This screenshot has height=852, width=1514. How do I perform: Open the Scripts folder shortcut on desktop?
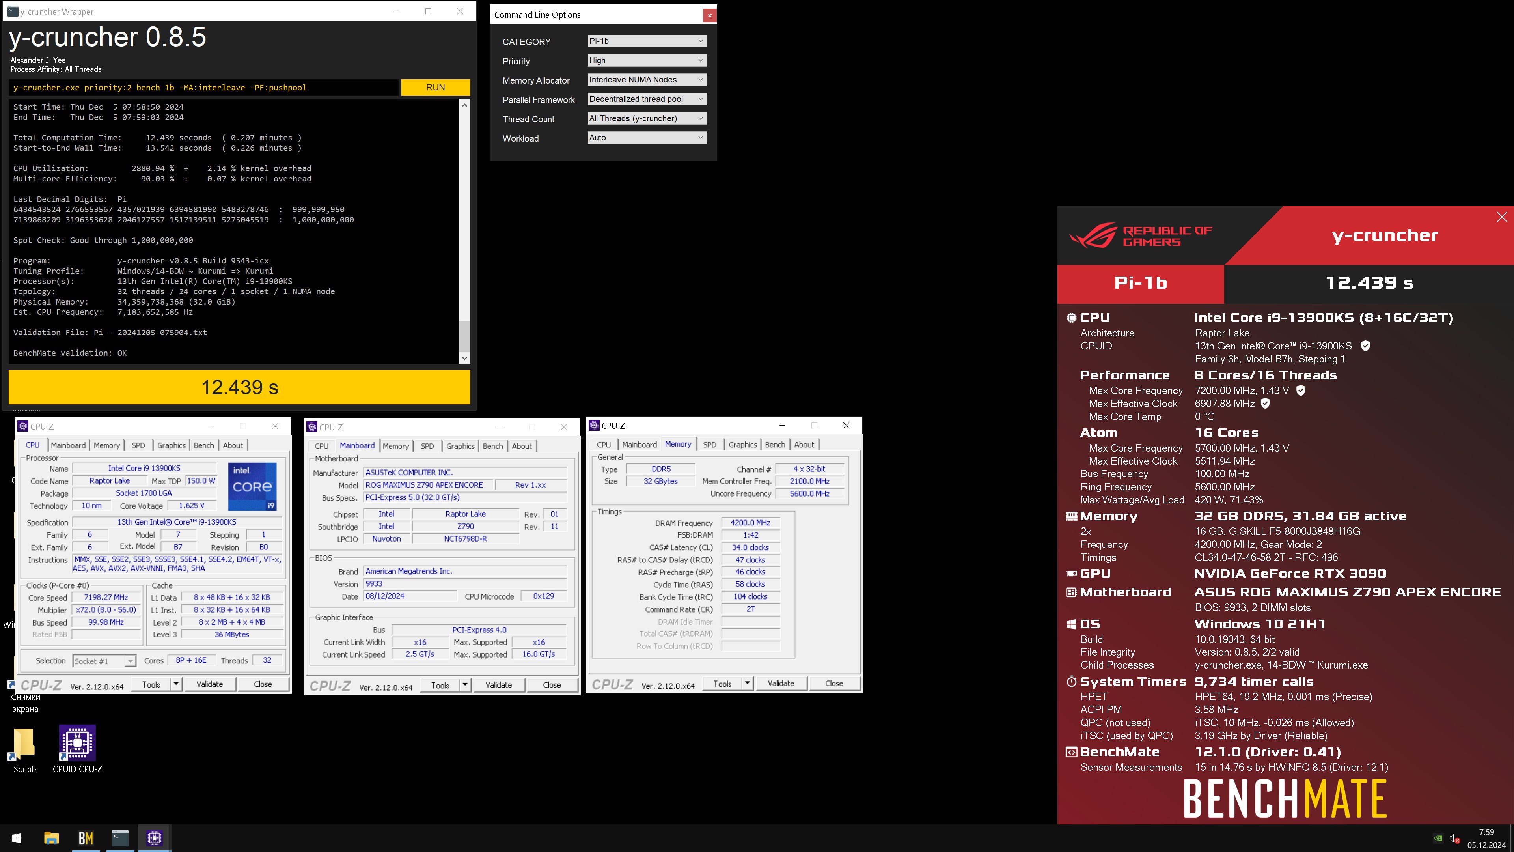click(25, 750)
